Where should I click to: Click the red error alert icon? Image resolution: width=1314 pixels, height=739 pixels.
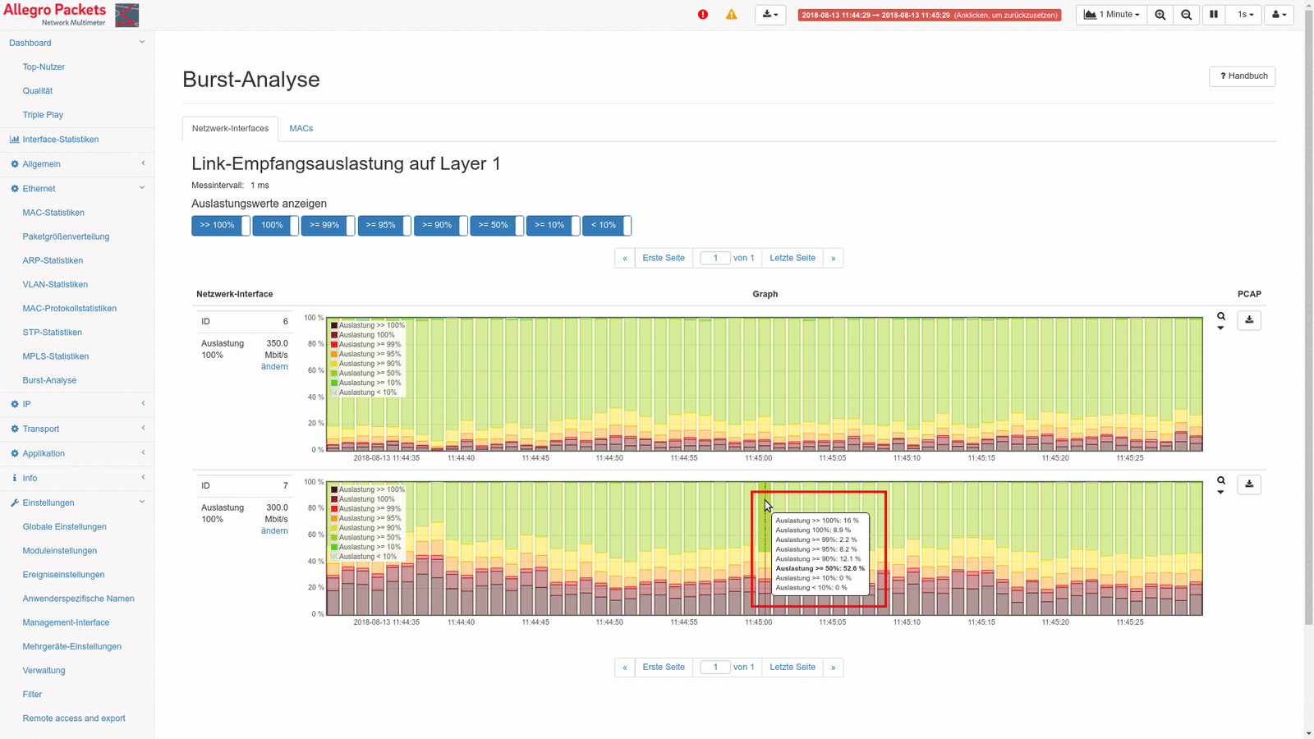pyautogui.click(x=703, y=15)
